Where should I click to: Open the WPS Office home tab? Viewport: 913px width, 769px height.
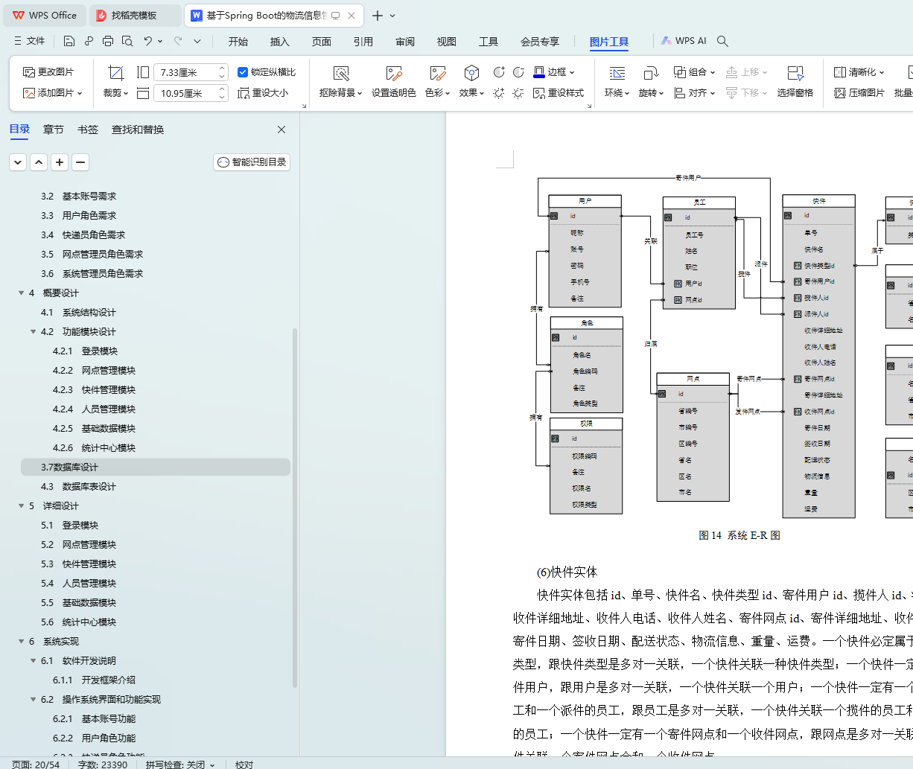tap(45, 15)
